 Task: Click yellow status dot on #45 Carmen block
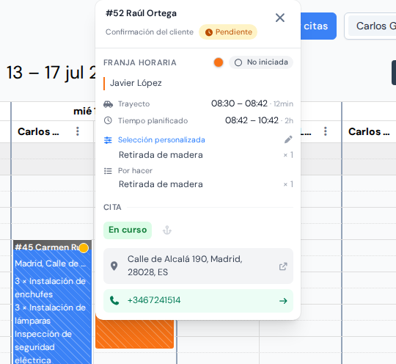pyautogui.click(x=84, y=248)
